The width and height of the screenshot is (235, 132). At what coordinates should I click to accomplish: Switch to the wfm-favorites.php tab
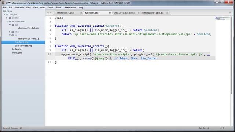coord(65,13)
